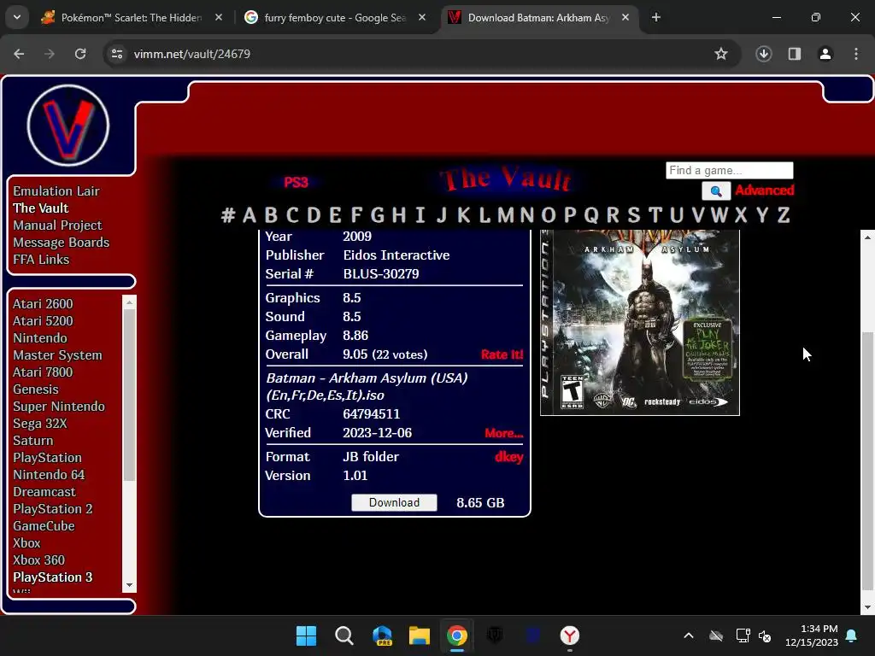
Task: Click the Download button
Action: (394, 502)
